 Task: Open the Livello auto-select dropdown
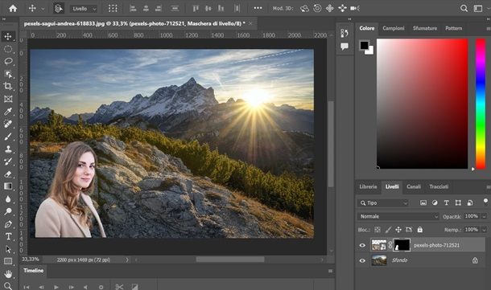[84, 9]
